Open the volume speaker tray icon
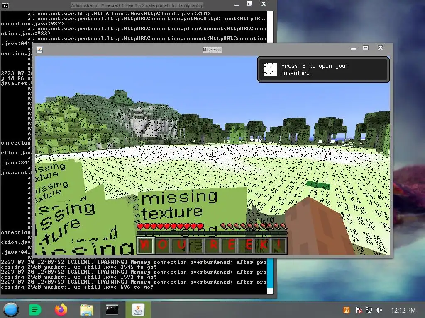The height and width of the screenshot is (318, 425). click(379, 310)
